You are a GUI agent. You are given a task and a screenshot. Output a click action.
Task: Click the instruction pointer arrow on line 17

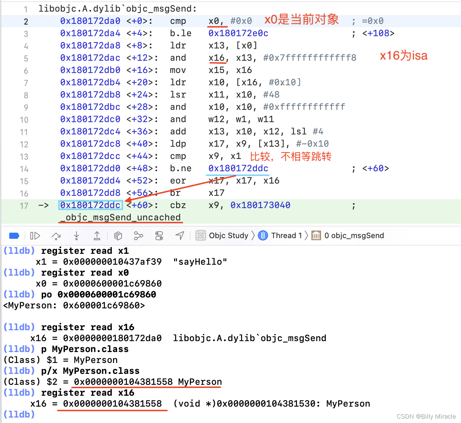(43, 205)
